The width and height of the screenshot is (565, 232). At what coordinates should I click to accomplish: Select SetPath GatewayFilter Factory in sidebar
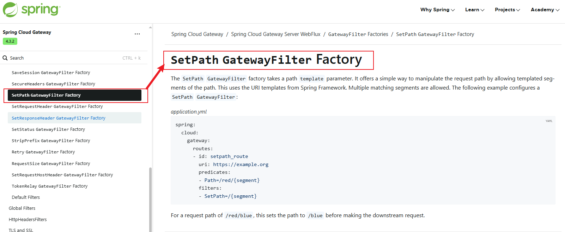(x=74, y=95)
